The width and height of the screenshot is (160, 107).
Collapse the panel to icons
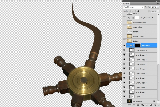pos(157,1)
